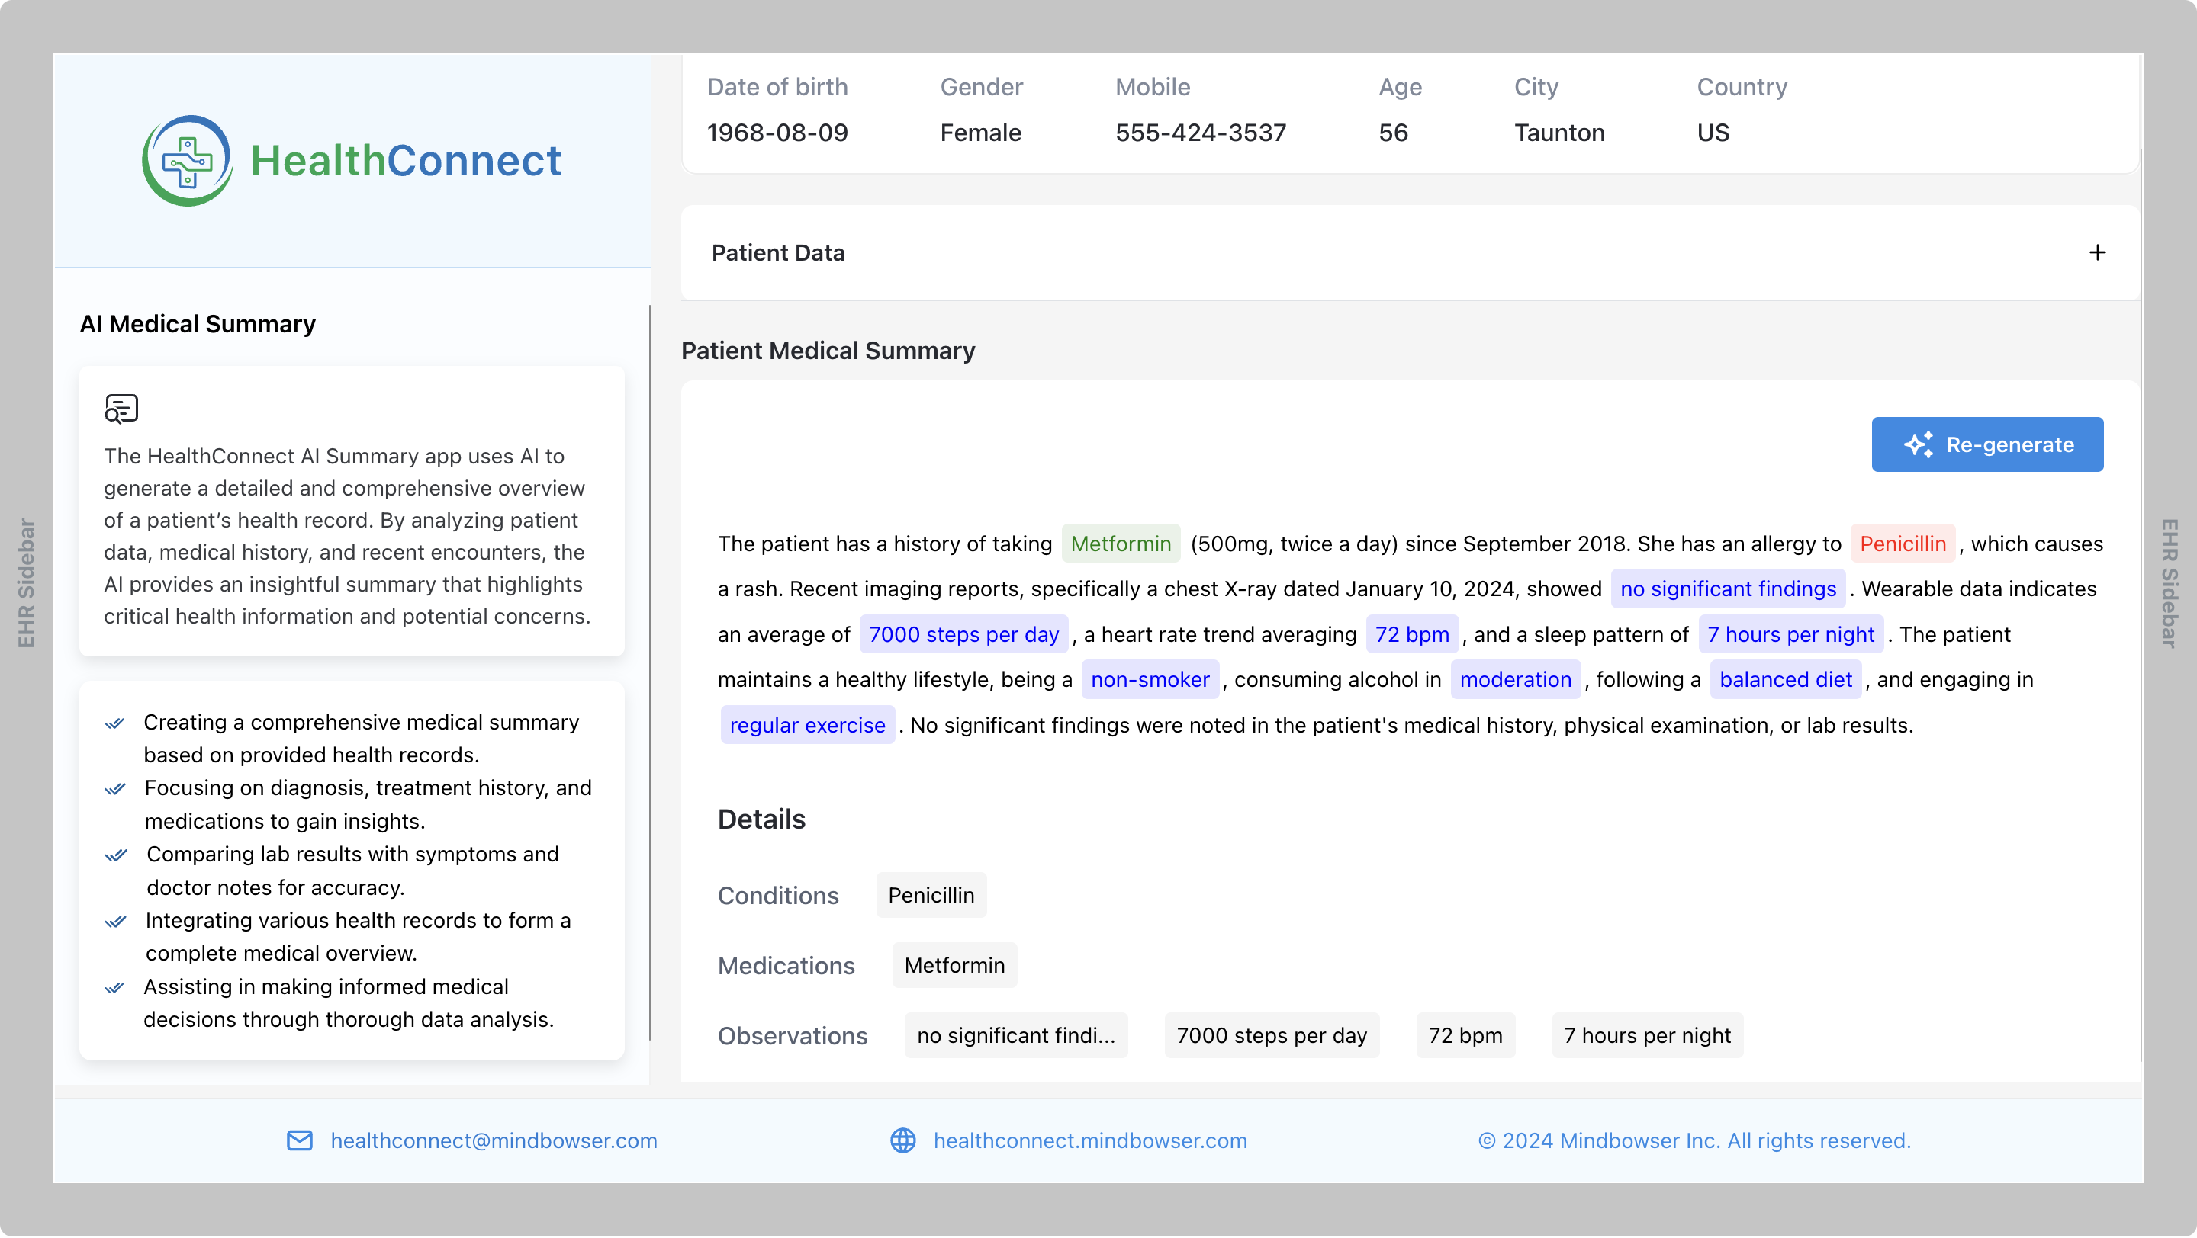Click the Re-generate summary button
Viewport: 2197px width, 1238px height.
(1987, 444)
